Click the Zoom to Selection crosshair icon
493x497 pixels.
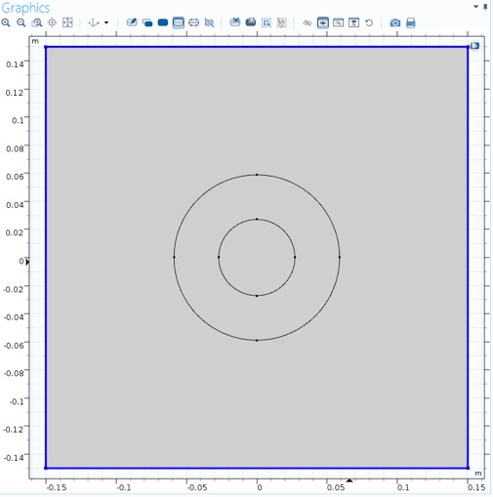click(52, 22)
